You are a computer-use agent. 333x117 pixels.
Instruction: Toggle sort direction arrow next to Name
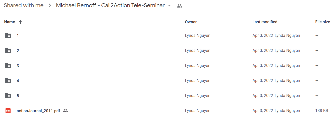21,22
